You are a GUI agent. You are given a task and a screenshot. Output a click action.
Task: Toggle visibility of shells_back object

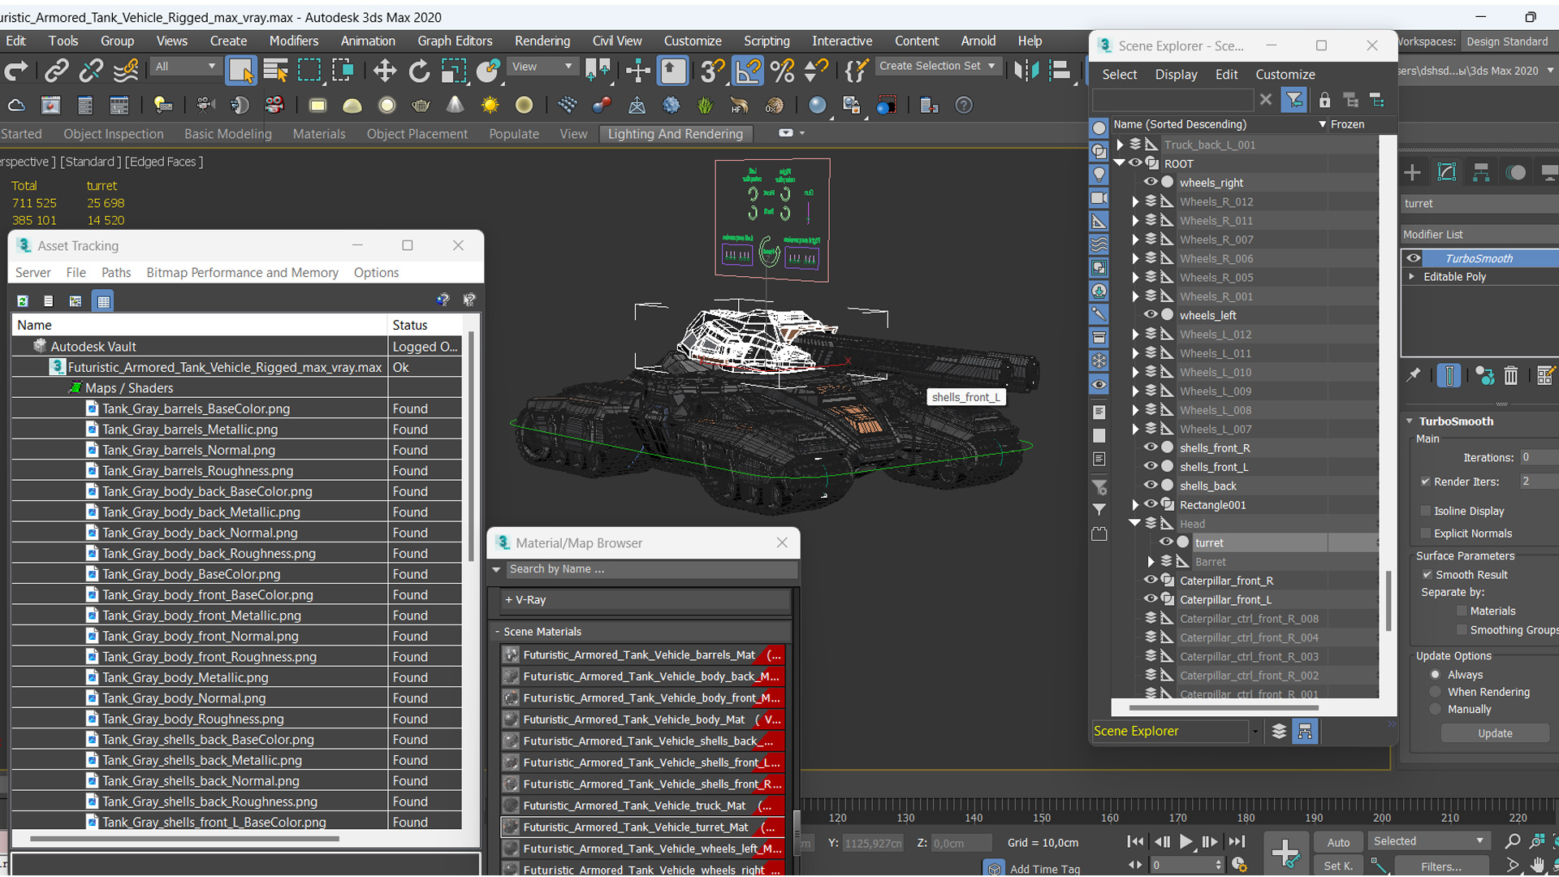(x=1150, y=486)
